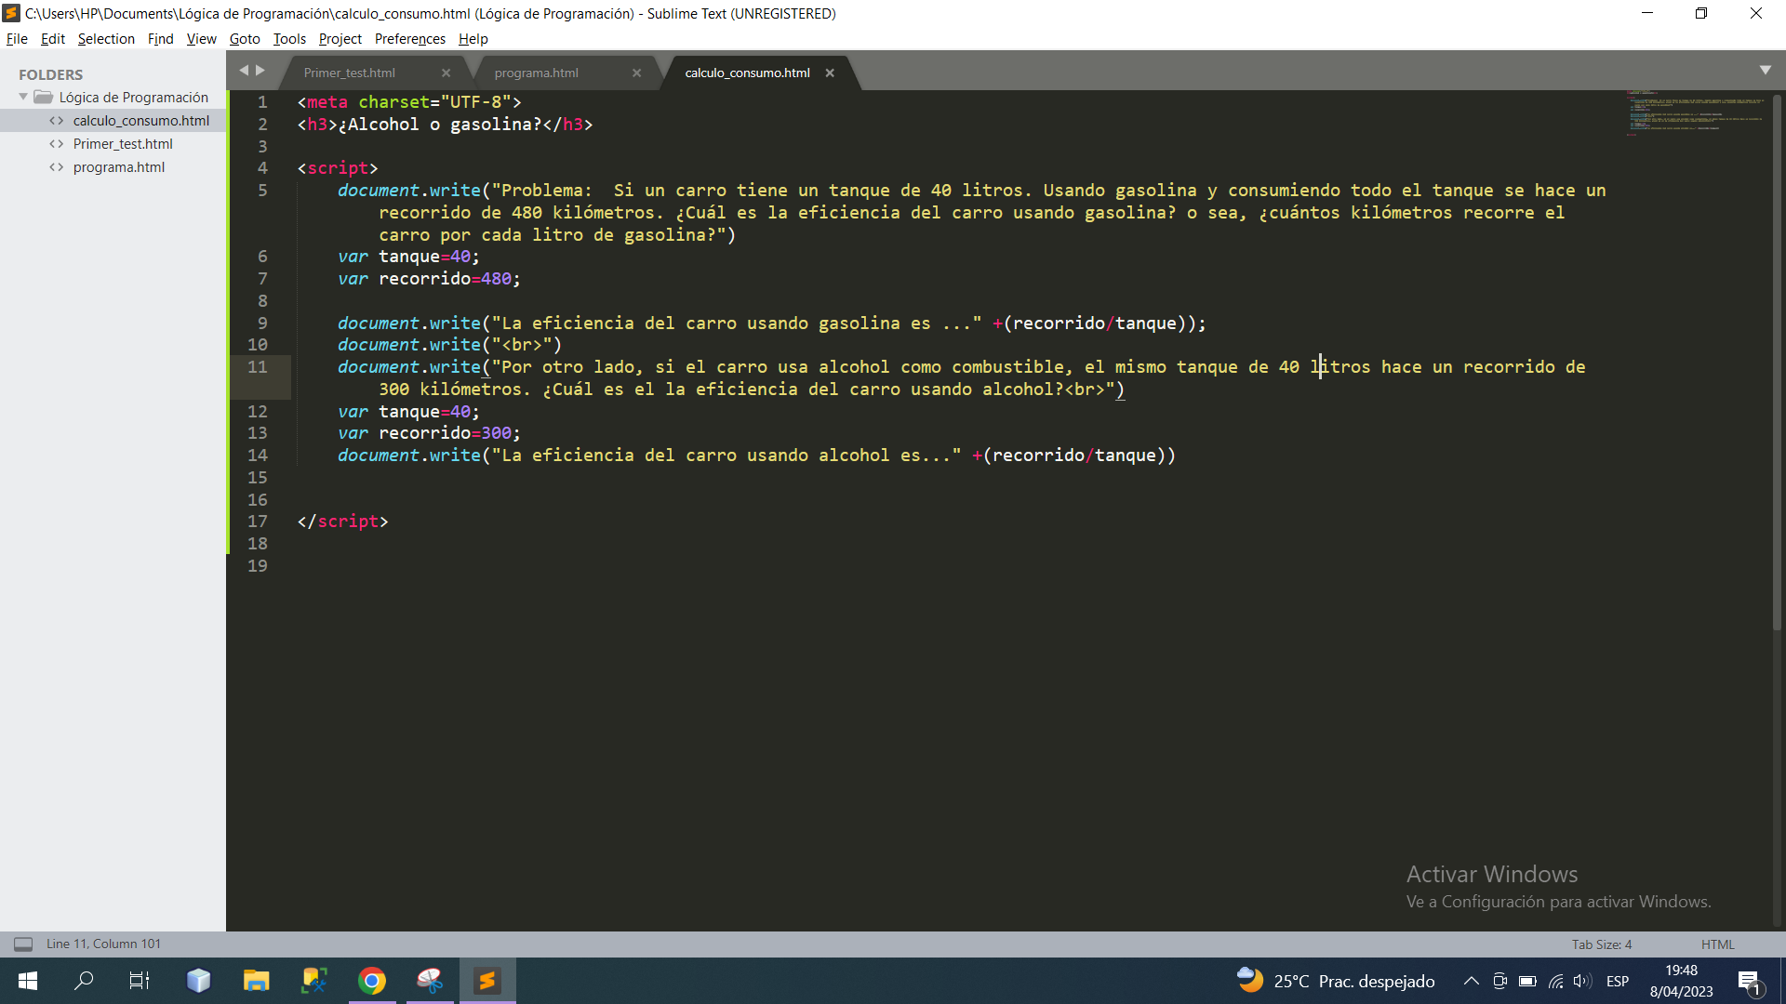Open the File menu
The height and width of the screenshot is (1004, 1786).
point(19,38)
